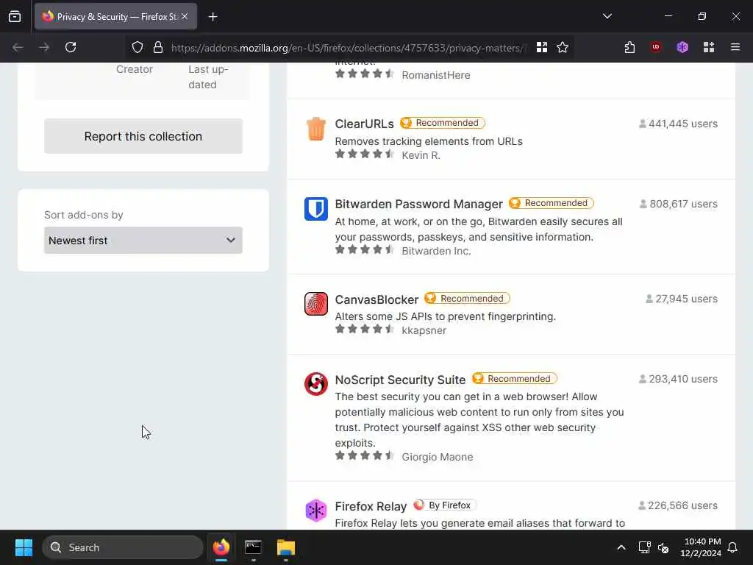Open the ClearURLs add-on link
The width and height of the screenshot is (753, 565).
(x=364, y=124)
